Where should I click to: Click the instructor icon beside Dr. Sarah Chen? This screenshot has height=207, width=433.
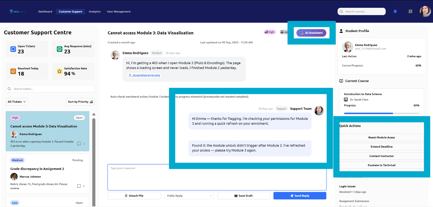pos(346,100)
